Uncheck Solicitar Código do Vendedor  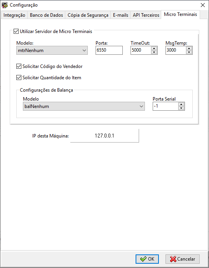[x=19, y=66]
